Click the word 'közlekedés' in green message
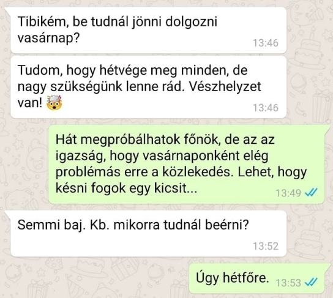333x298 pixels. [x=196, y=172]
